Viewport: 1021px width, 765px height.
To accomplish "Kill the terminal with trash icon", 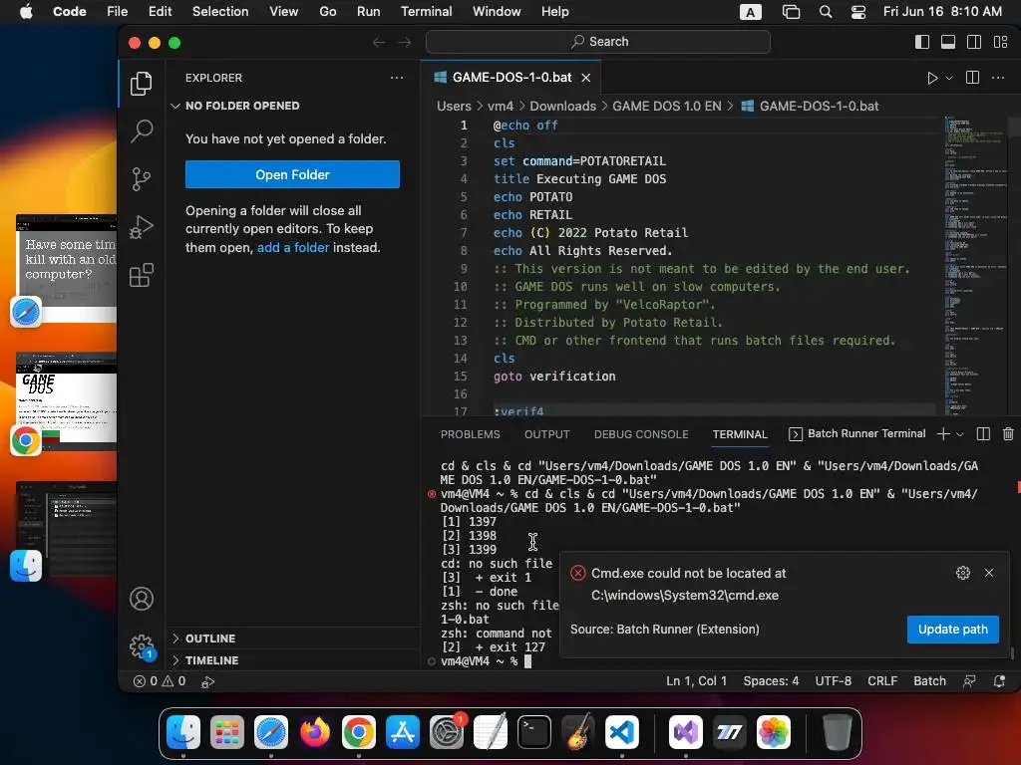I will (1008, 434).
